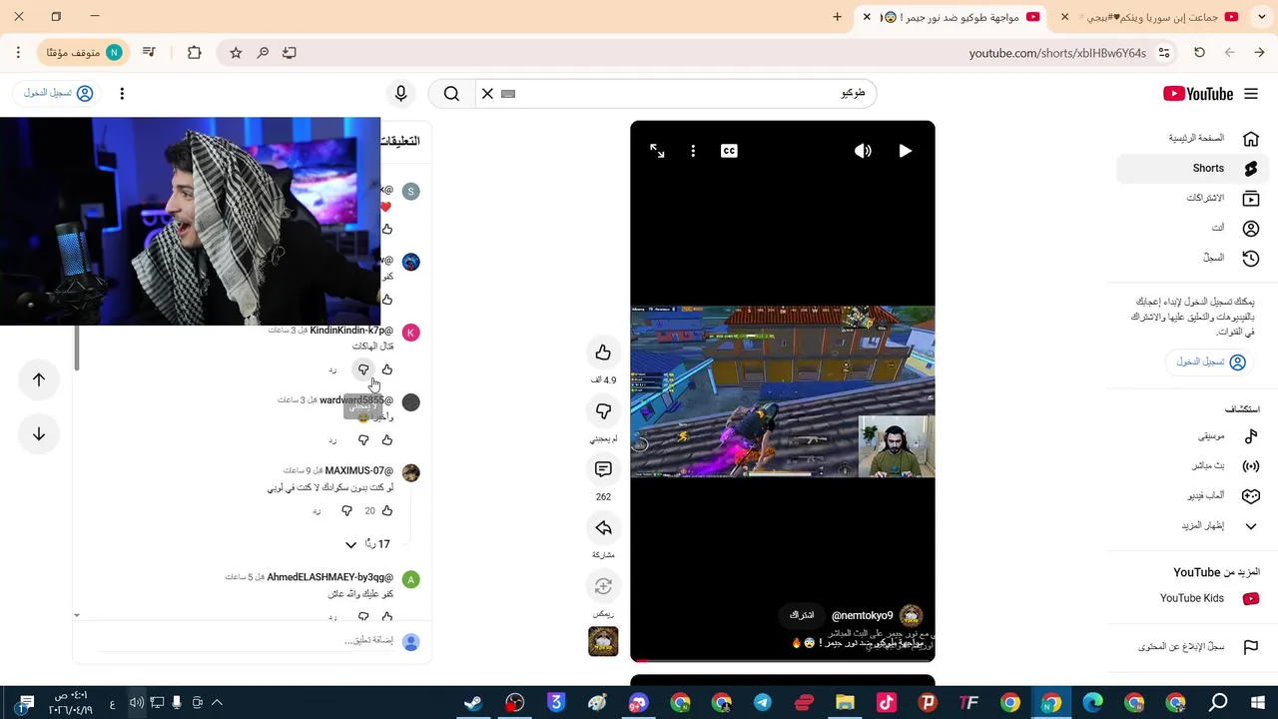The width and height of the screenshot is (1278, 719).
Task: Bookmark this page with the star
Action: tap(236, 53)
